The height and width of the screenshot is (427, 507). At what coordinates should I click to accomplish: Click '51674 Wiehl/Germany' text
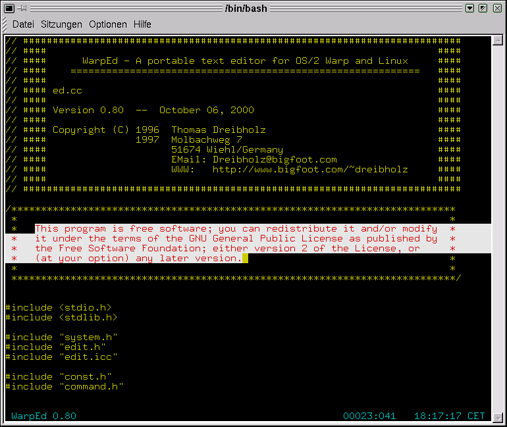[227, 149]
